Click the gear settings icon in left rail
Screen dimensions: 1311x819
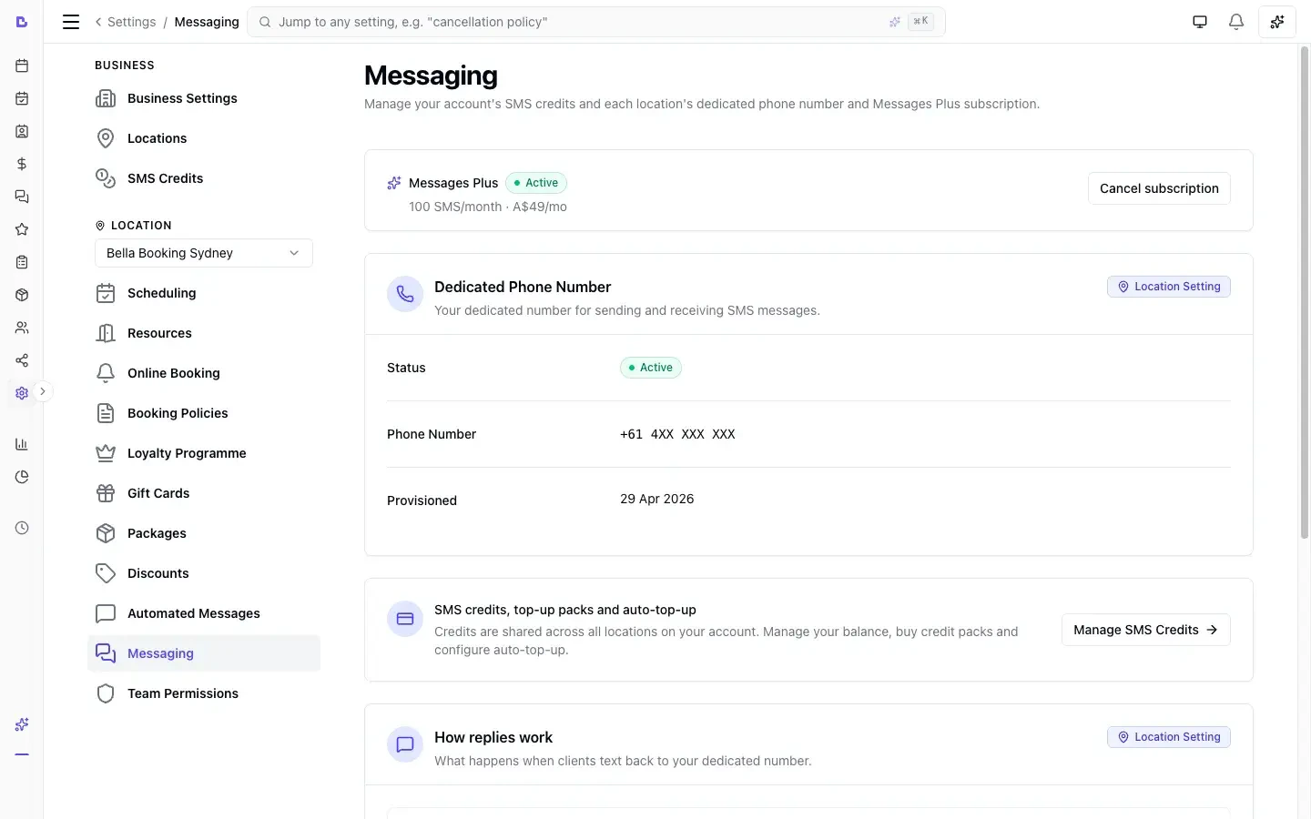click(x=22, y=393)
